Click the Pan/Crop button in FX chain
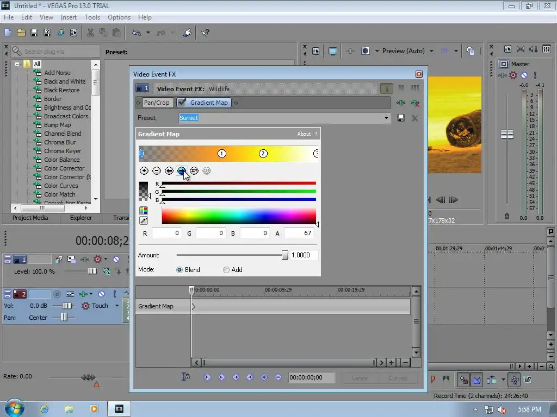 pyautogui.click(x=157, y=103)
